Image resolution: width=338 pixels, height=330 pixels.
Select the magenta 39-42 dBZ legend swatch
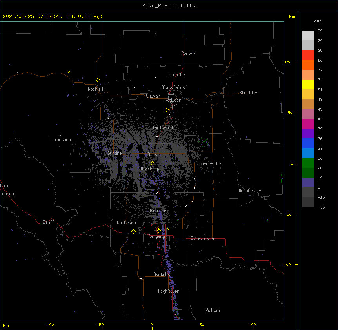[x=308, y=123]
